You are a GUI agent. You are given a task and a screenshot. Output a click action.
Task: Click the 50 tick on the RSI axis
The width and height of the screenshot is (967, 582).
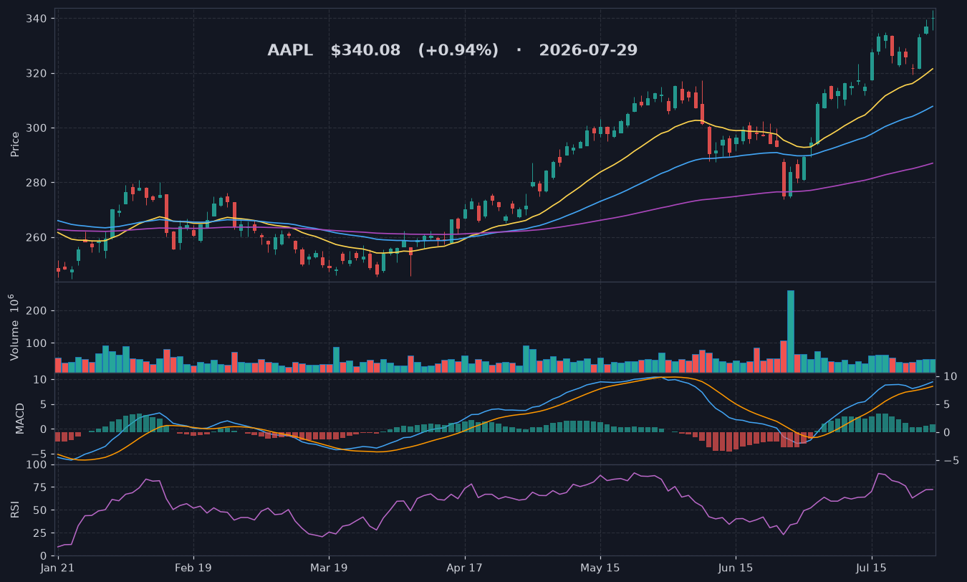(41, 510)
